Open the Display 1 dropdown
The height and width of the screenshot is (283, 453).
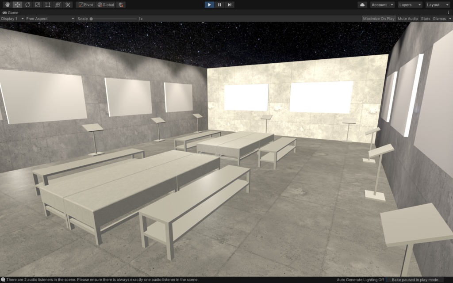pyautogui.click(x=13, y=19)
